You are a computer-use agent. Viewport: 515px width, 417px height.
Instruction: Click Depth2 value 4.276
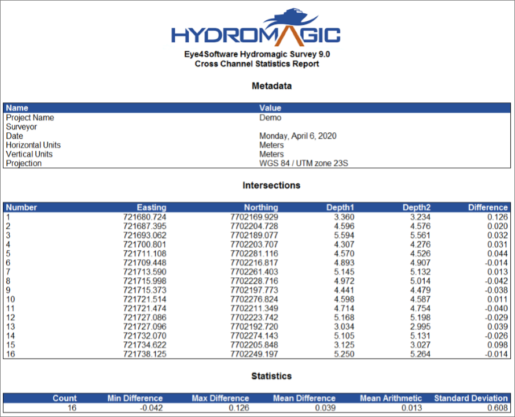point(420,244)
